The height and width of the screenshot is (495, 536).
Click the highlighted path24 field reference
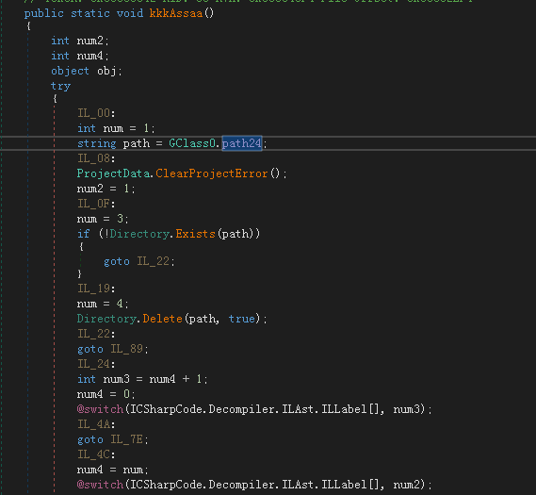242,143
